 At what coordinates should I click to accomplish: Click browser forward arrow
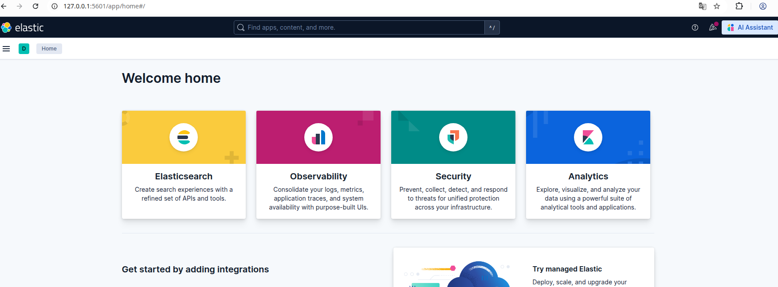point(20,6)
